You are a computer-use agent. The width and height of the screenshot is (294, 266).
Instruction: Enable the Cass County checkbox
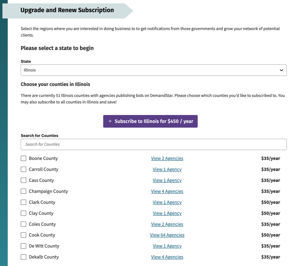[x=23, y=180]
